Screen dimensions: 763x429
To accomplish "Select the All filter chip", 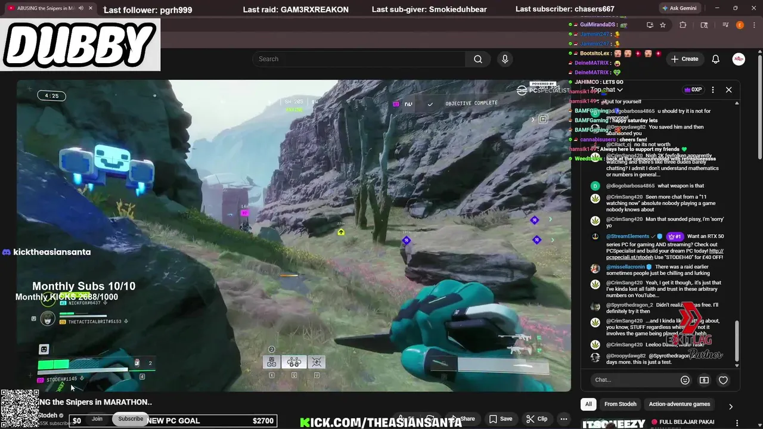I will click(x=588, y=404).
